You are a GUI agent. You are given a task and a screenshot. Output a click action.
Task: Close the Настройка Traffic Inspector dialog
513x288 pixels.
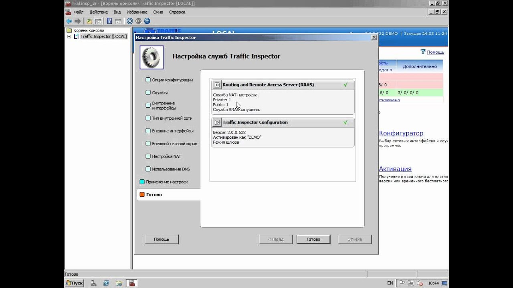pos(374,37)
